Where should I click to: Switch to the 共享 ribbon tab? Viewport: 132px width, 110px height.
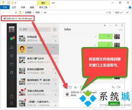tap(23, 7)
